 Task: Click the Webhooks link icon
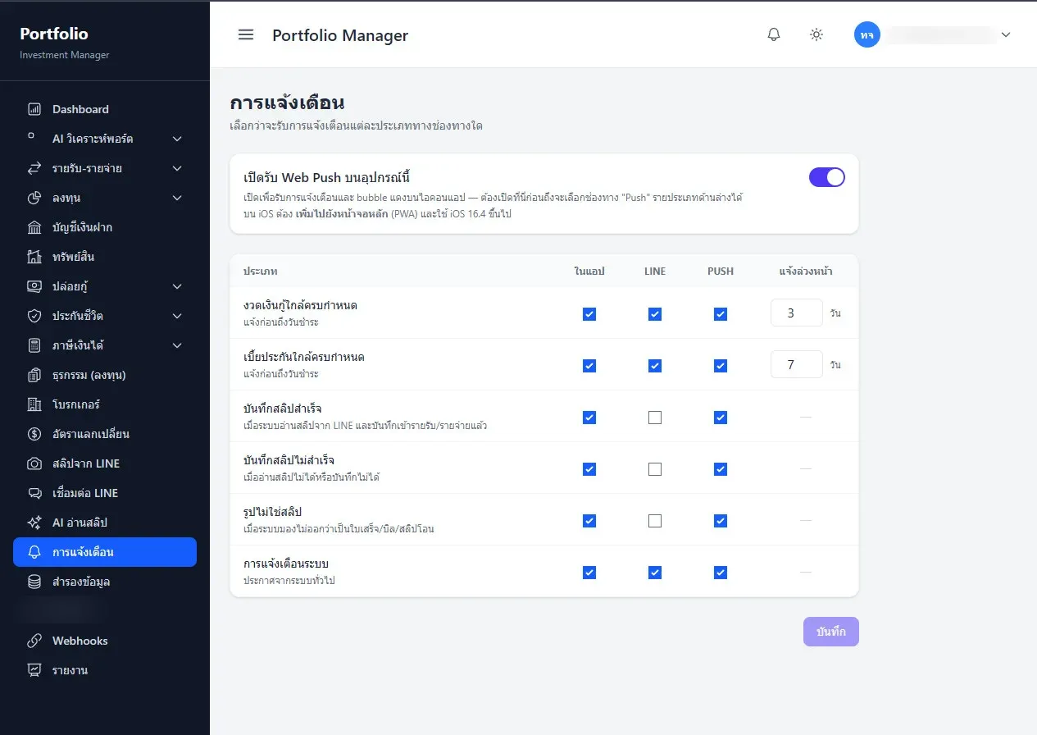tap(34, 641)
